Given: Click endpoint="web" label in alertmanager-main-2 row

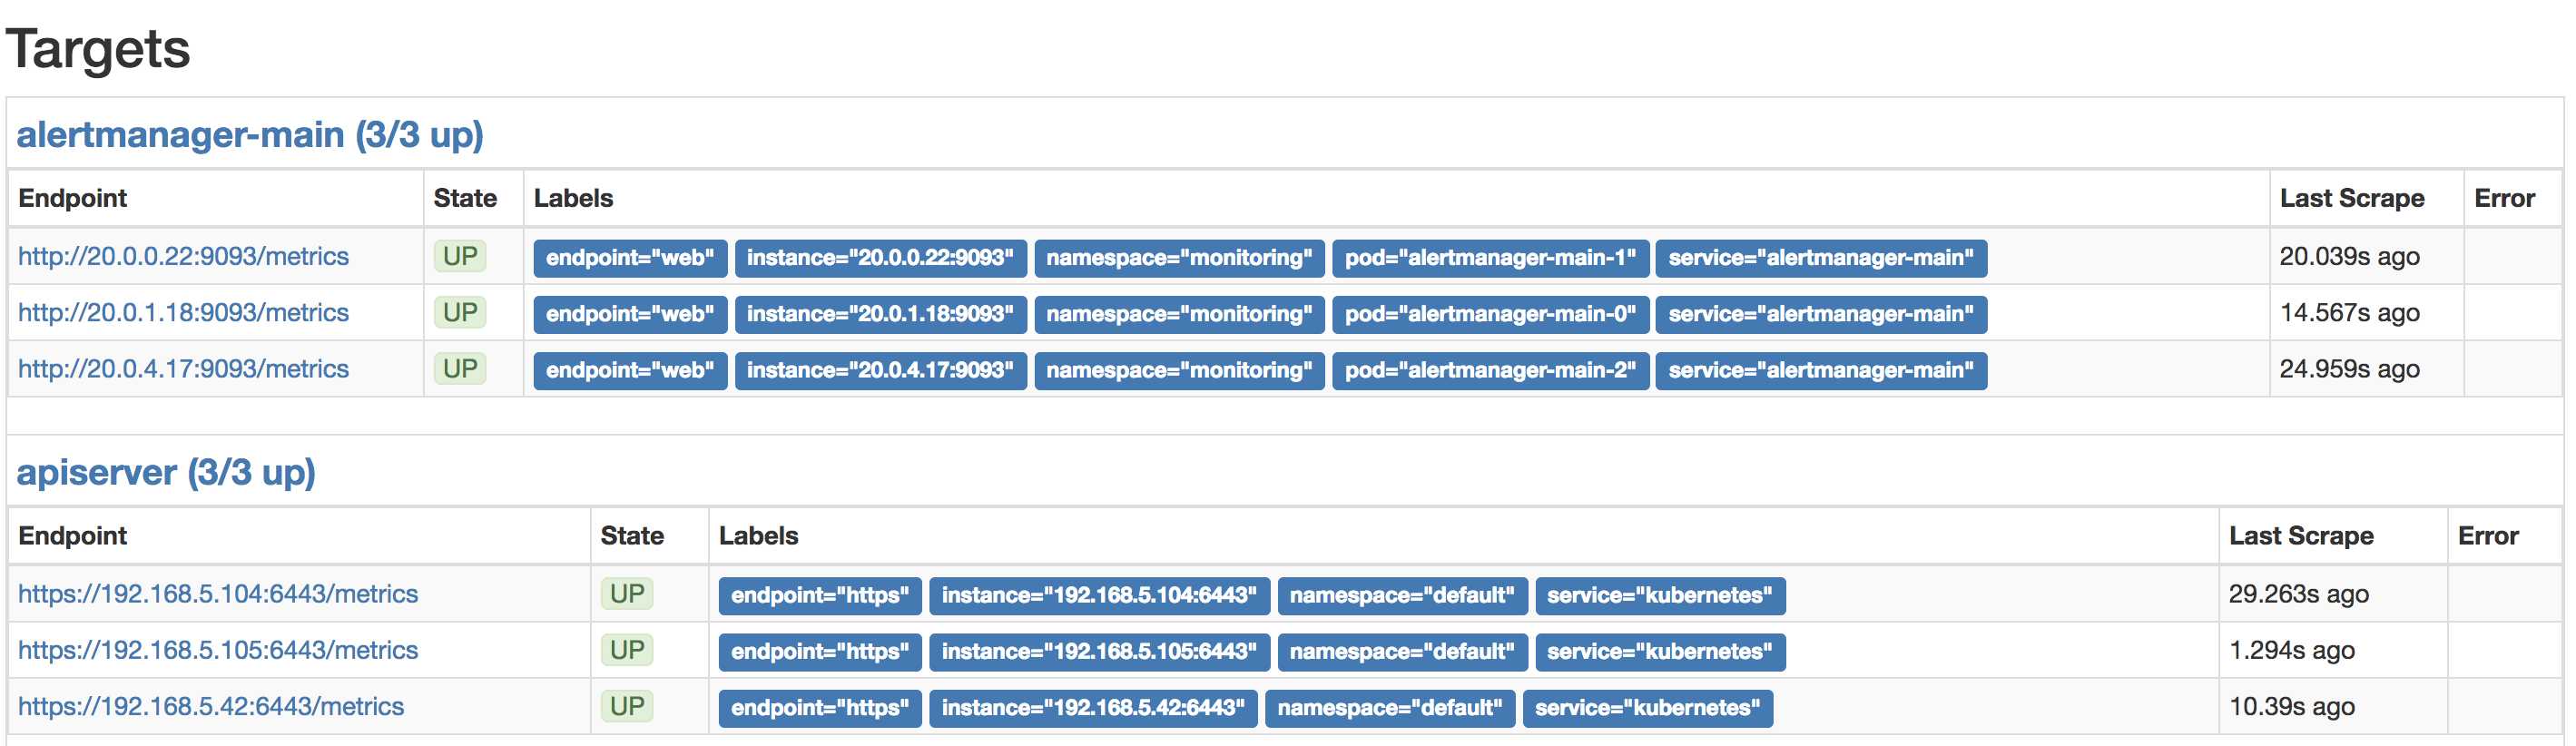Looking at the screenshot, I should click(x=630, y=370).
